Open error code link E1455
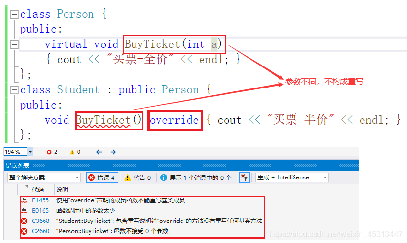407x243 pixels. 40,200
